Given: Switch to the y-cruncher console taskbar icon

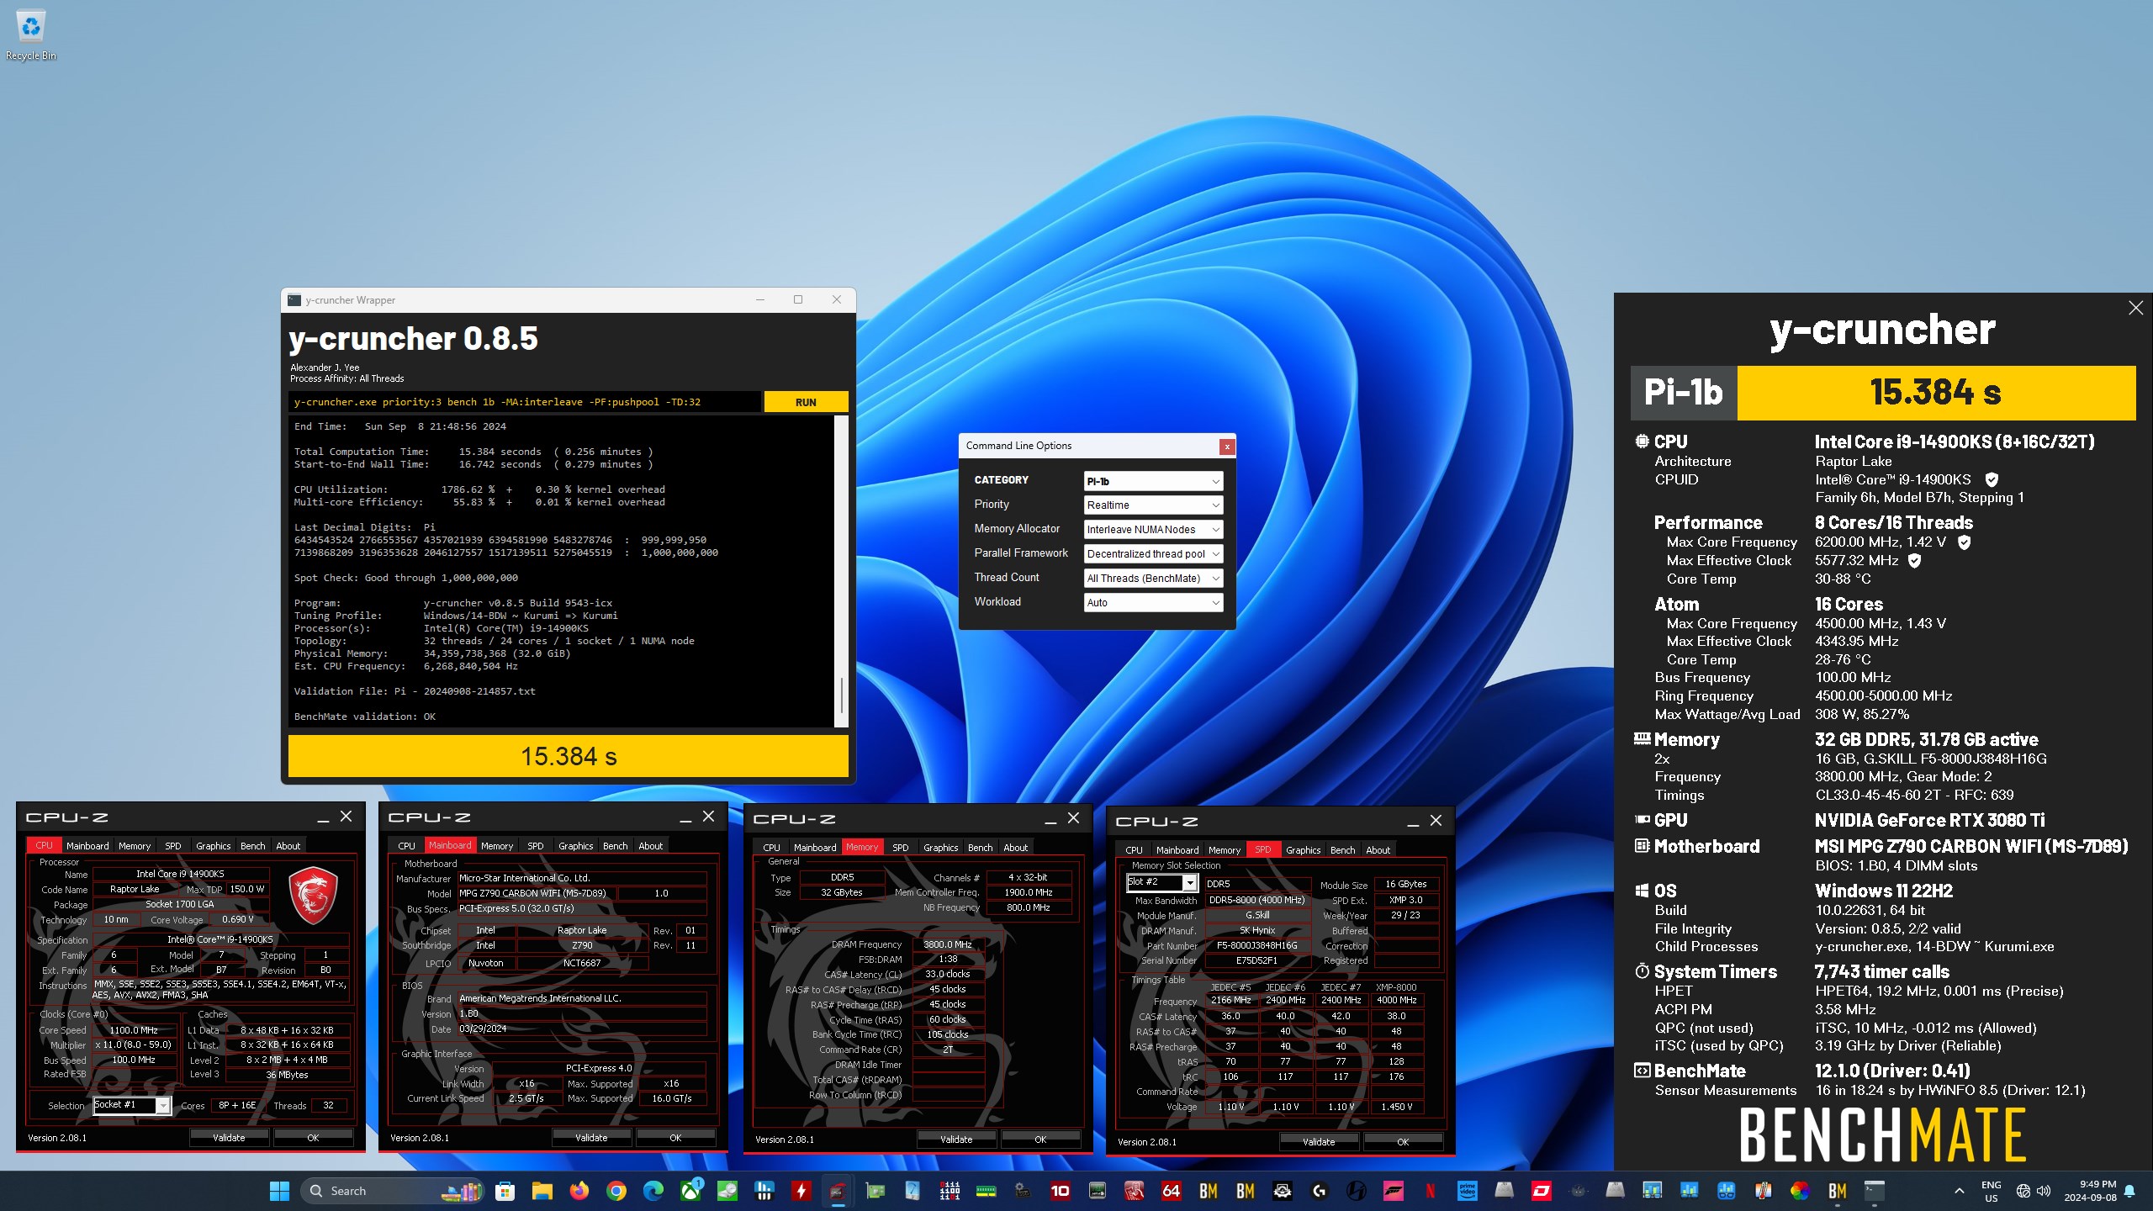Looking at the screenshot, I should click(1874, 1191).
